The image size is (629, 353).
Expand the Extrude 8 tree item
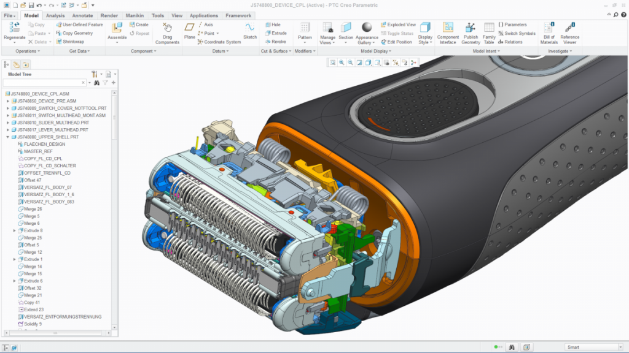tap(14, 230)
